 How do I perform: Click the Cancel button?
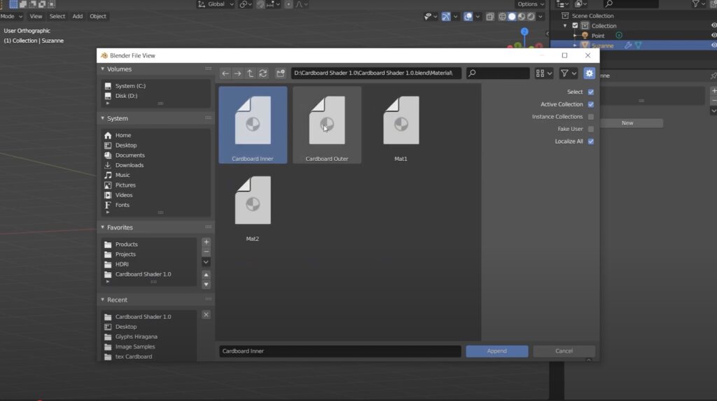point(564,351)
